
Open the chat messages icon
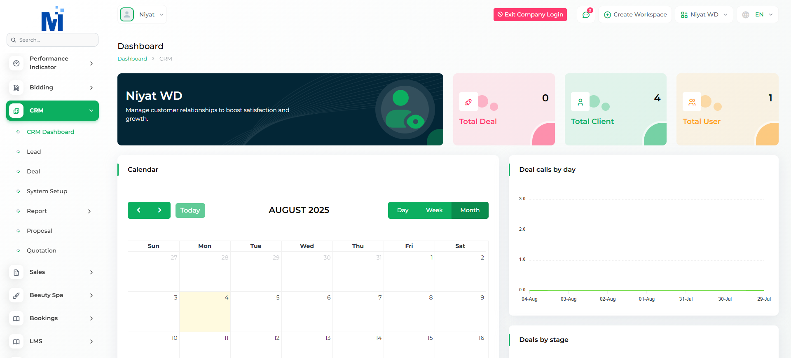point(586,15)
